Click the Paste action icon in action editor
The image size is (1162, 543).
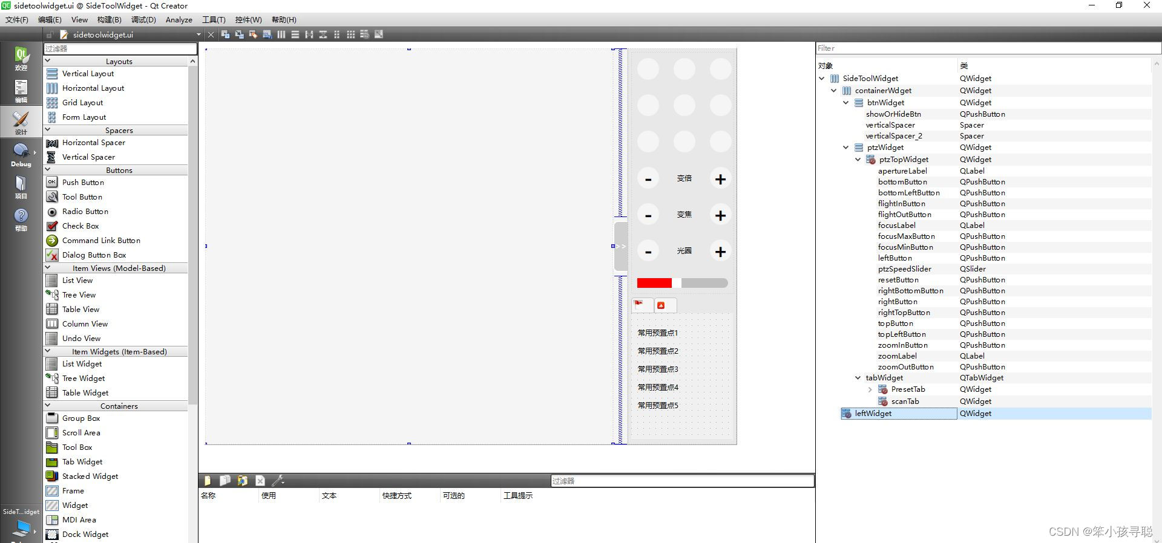(x=243, y=481)
